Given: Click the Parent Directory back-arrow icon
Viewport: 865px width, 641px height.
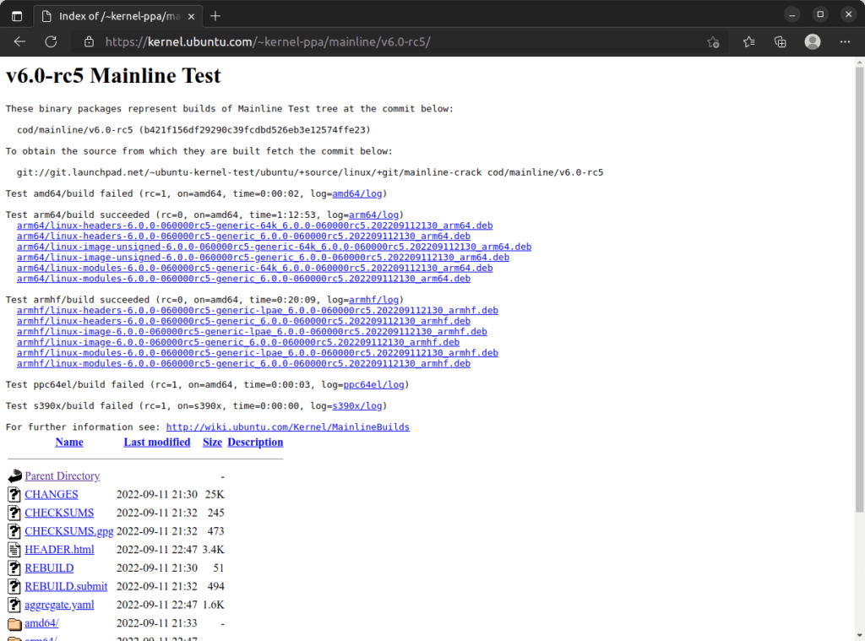Looking at the screenshot, I should (x=15, y=476).
